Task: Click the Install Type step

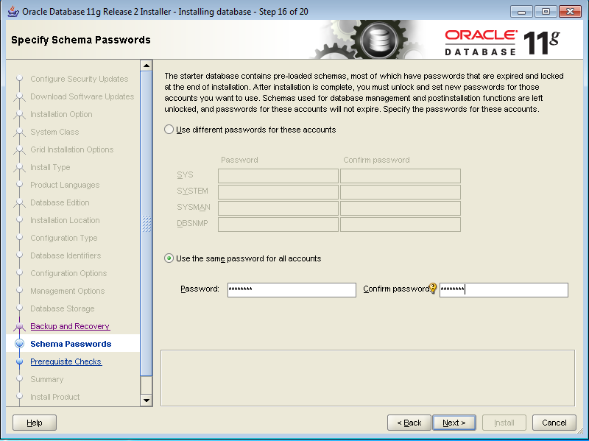Action: click(50, 167)
